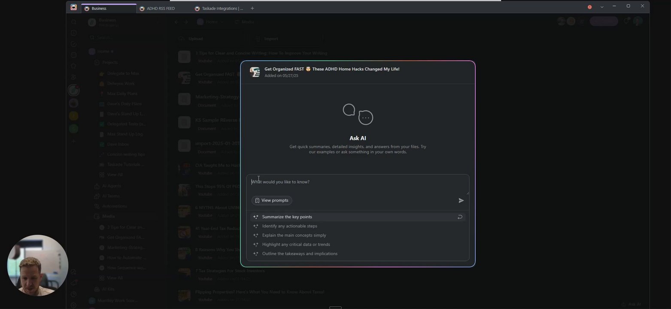Image resolution: width=671 pixels, height=309 pixels.
Task: Click the Taskade logo in title bar
Action: click(73, 7)
